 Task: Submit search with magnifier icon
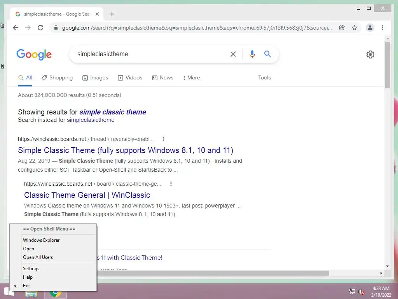(x=267, y=54)
